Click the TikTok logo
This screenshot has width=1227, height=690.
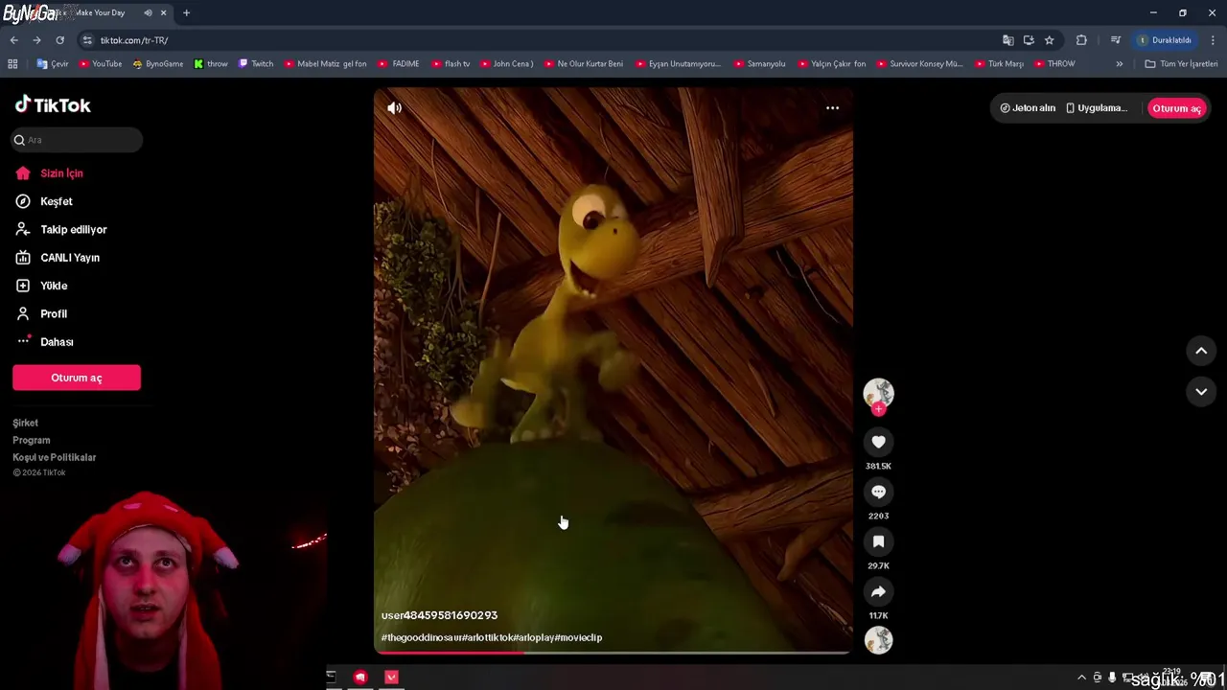pos(53,104)
